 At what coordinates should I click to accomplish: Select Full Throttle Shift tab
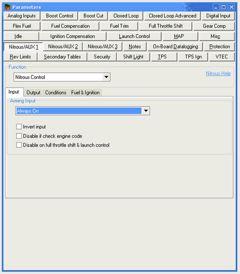tap(166, 26)
